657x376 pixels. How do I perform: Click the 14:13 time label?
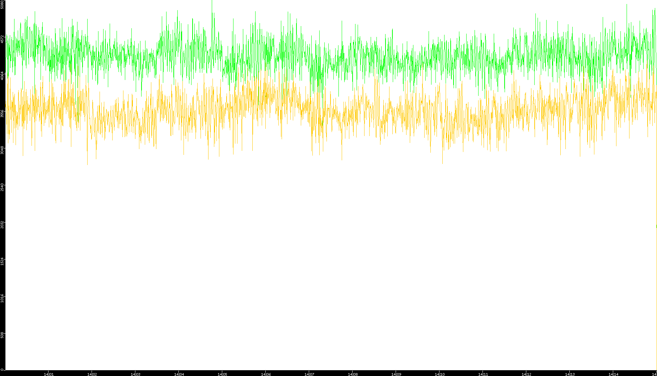[x=570, y=374]
